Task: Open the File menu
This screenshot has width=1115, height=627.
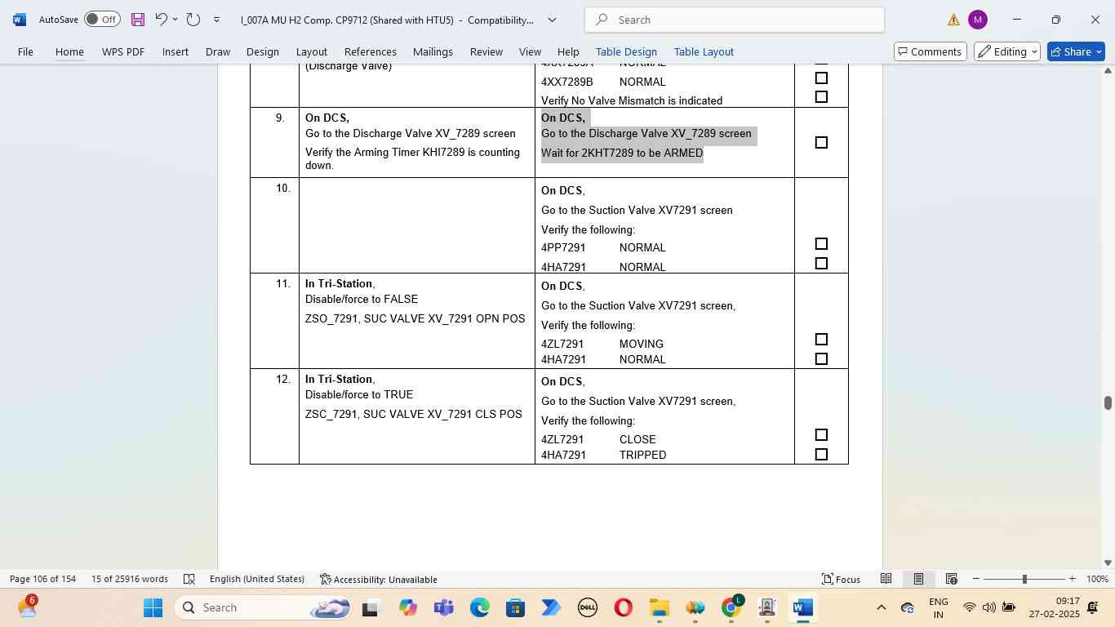Action: click(25, 51)
